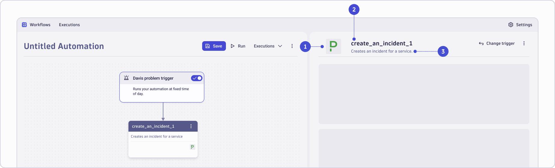Click the first placeholder content card
555x168 pixels.
(424, 94)
